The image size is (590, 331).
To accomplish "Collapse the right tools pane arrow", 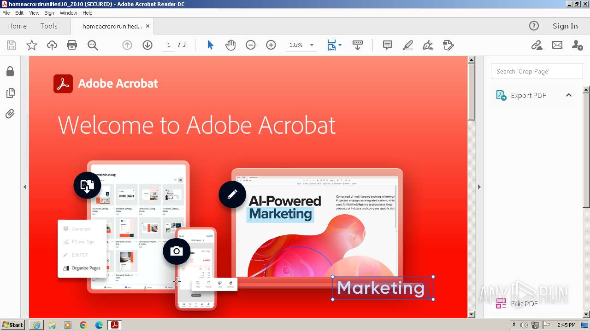I will coord(479,187).
